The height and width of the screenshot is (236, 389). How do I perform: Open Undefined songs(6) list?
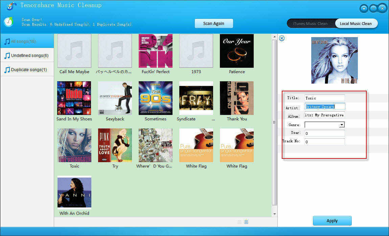[27, 55]
